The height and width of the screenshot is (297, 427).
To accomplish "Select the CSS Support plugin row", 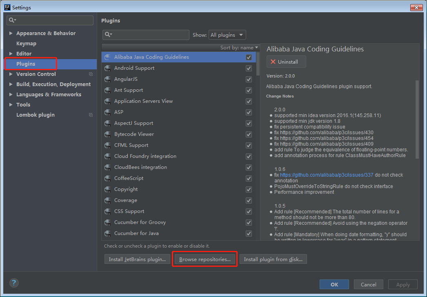I will 179,211.
